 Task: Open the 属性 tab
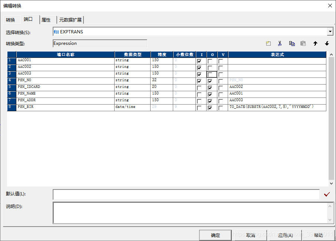click(x=46, y=20)
